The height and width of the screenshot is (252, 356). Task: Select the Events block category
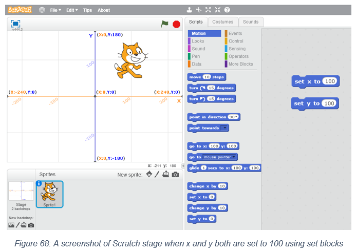point(235,33)
